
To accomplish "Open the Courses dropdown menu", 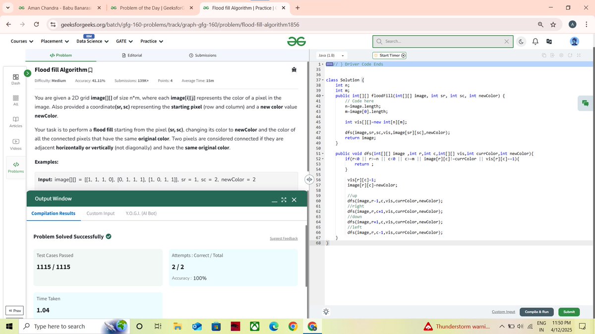I will (x=22, y=41).
